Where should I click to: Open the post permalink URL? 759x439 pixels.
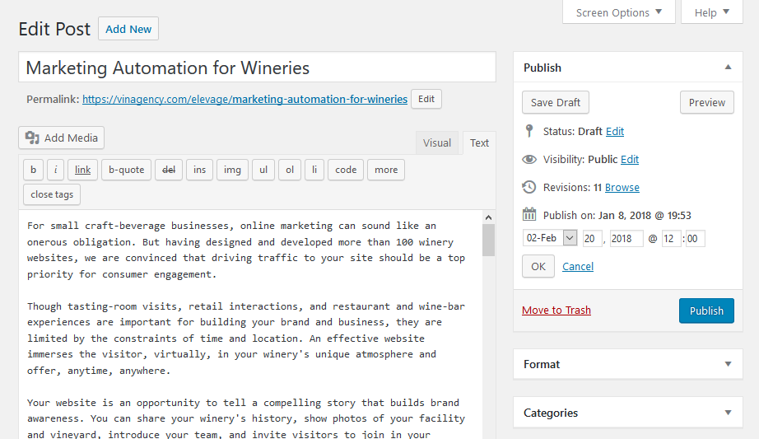(245, 100)
